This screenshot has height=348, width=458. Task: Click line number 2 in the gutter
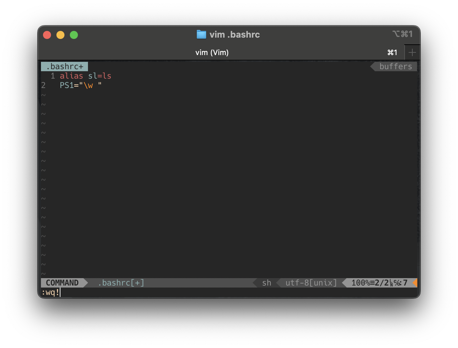(43, 85)
